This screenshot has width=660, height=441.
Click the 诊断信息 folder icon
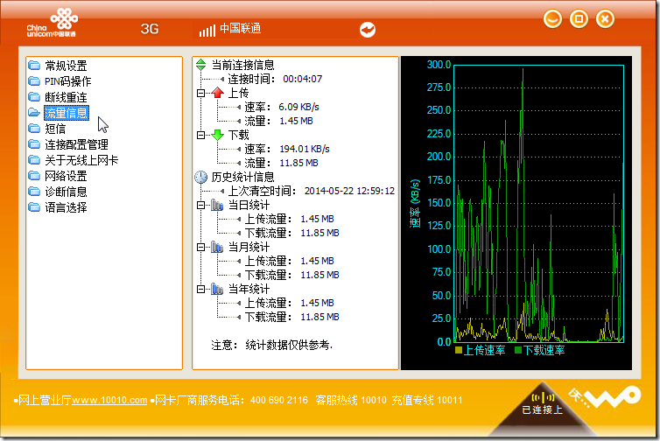click(x=34, y=192)
